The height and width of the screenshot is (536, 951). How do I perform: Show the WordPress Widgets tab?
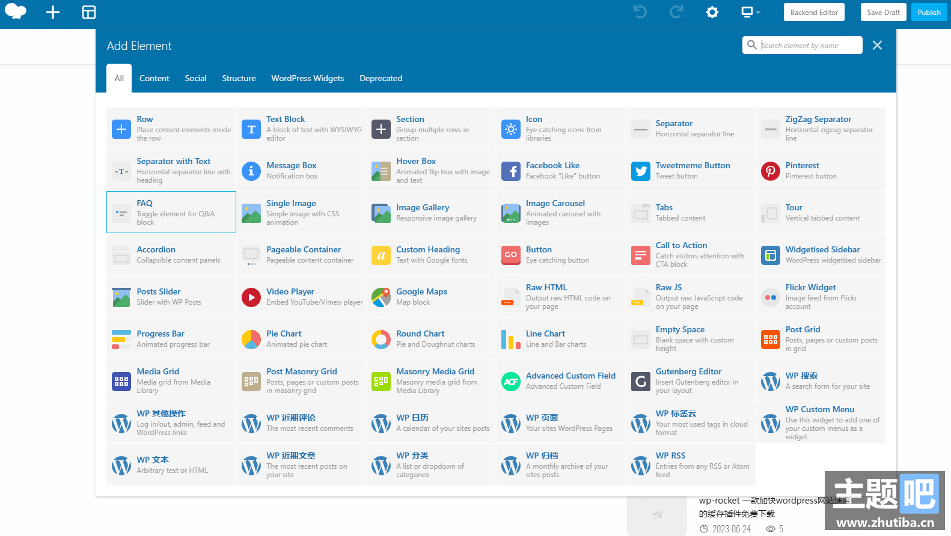pyautogui.click(x=308, y=78)
